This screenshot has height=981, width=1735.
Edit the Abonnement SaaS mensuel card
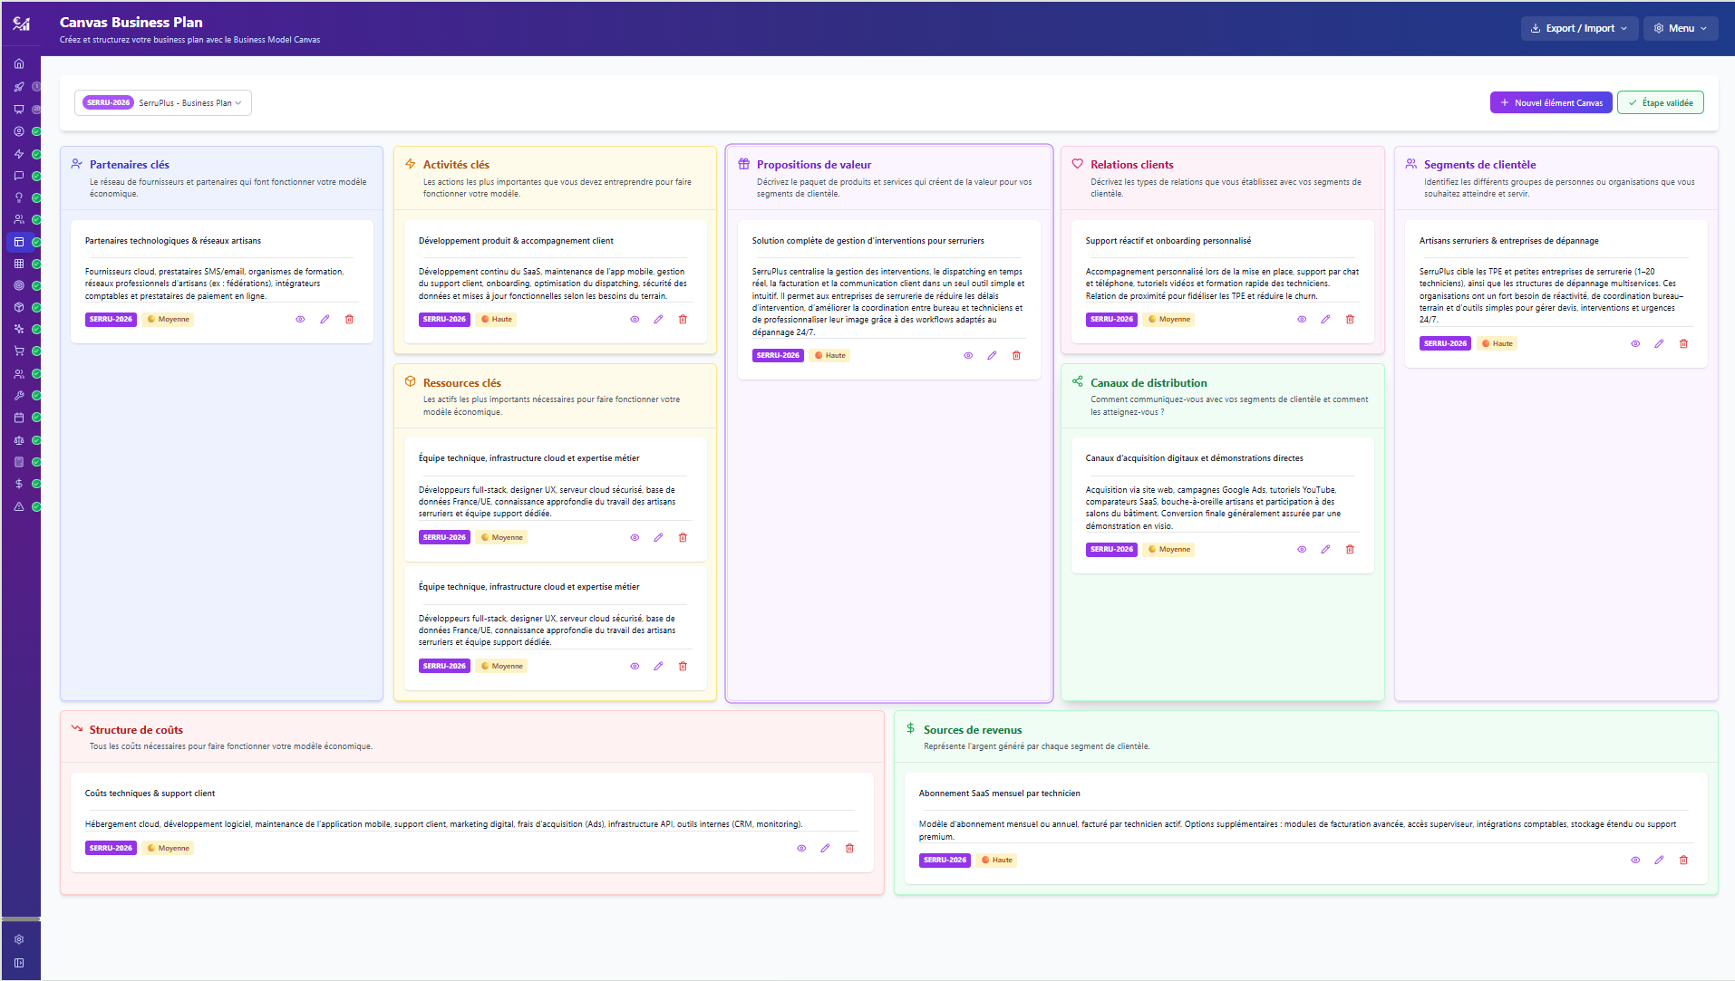tap(1659, 861)
